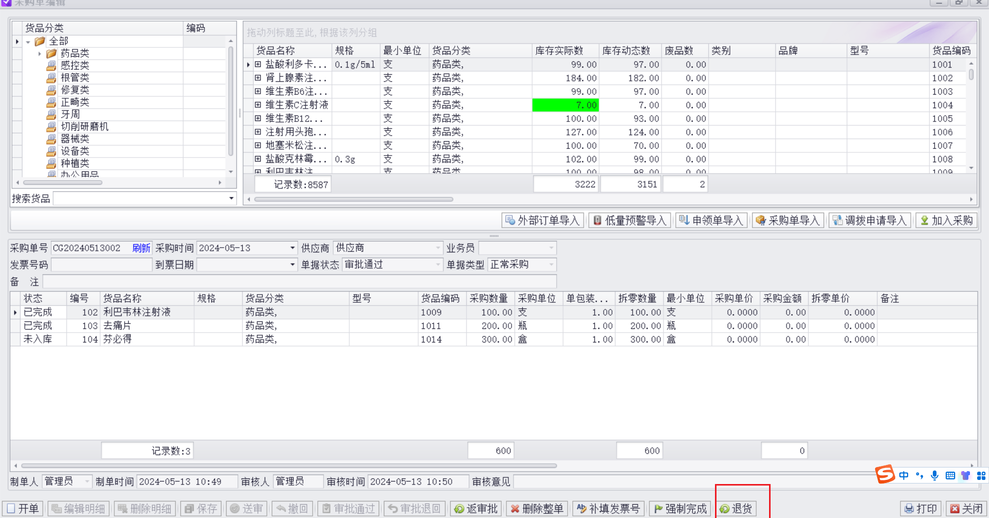Open the 搜索货品 dropdown
The width and height of the screenshot is (989, 518).
click(x=231, y=198)
